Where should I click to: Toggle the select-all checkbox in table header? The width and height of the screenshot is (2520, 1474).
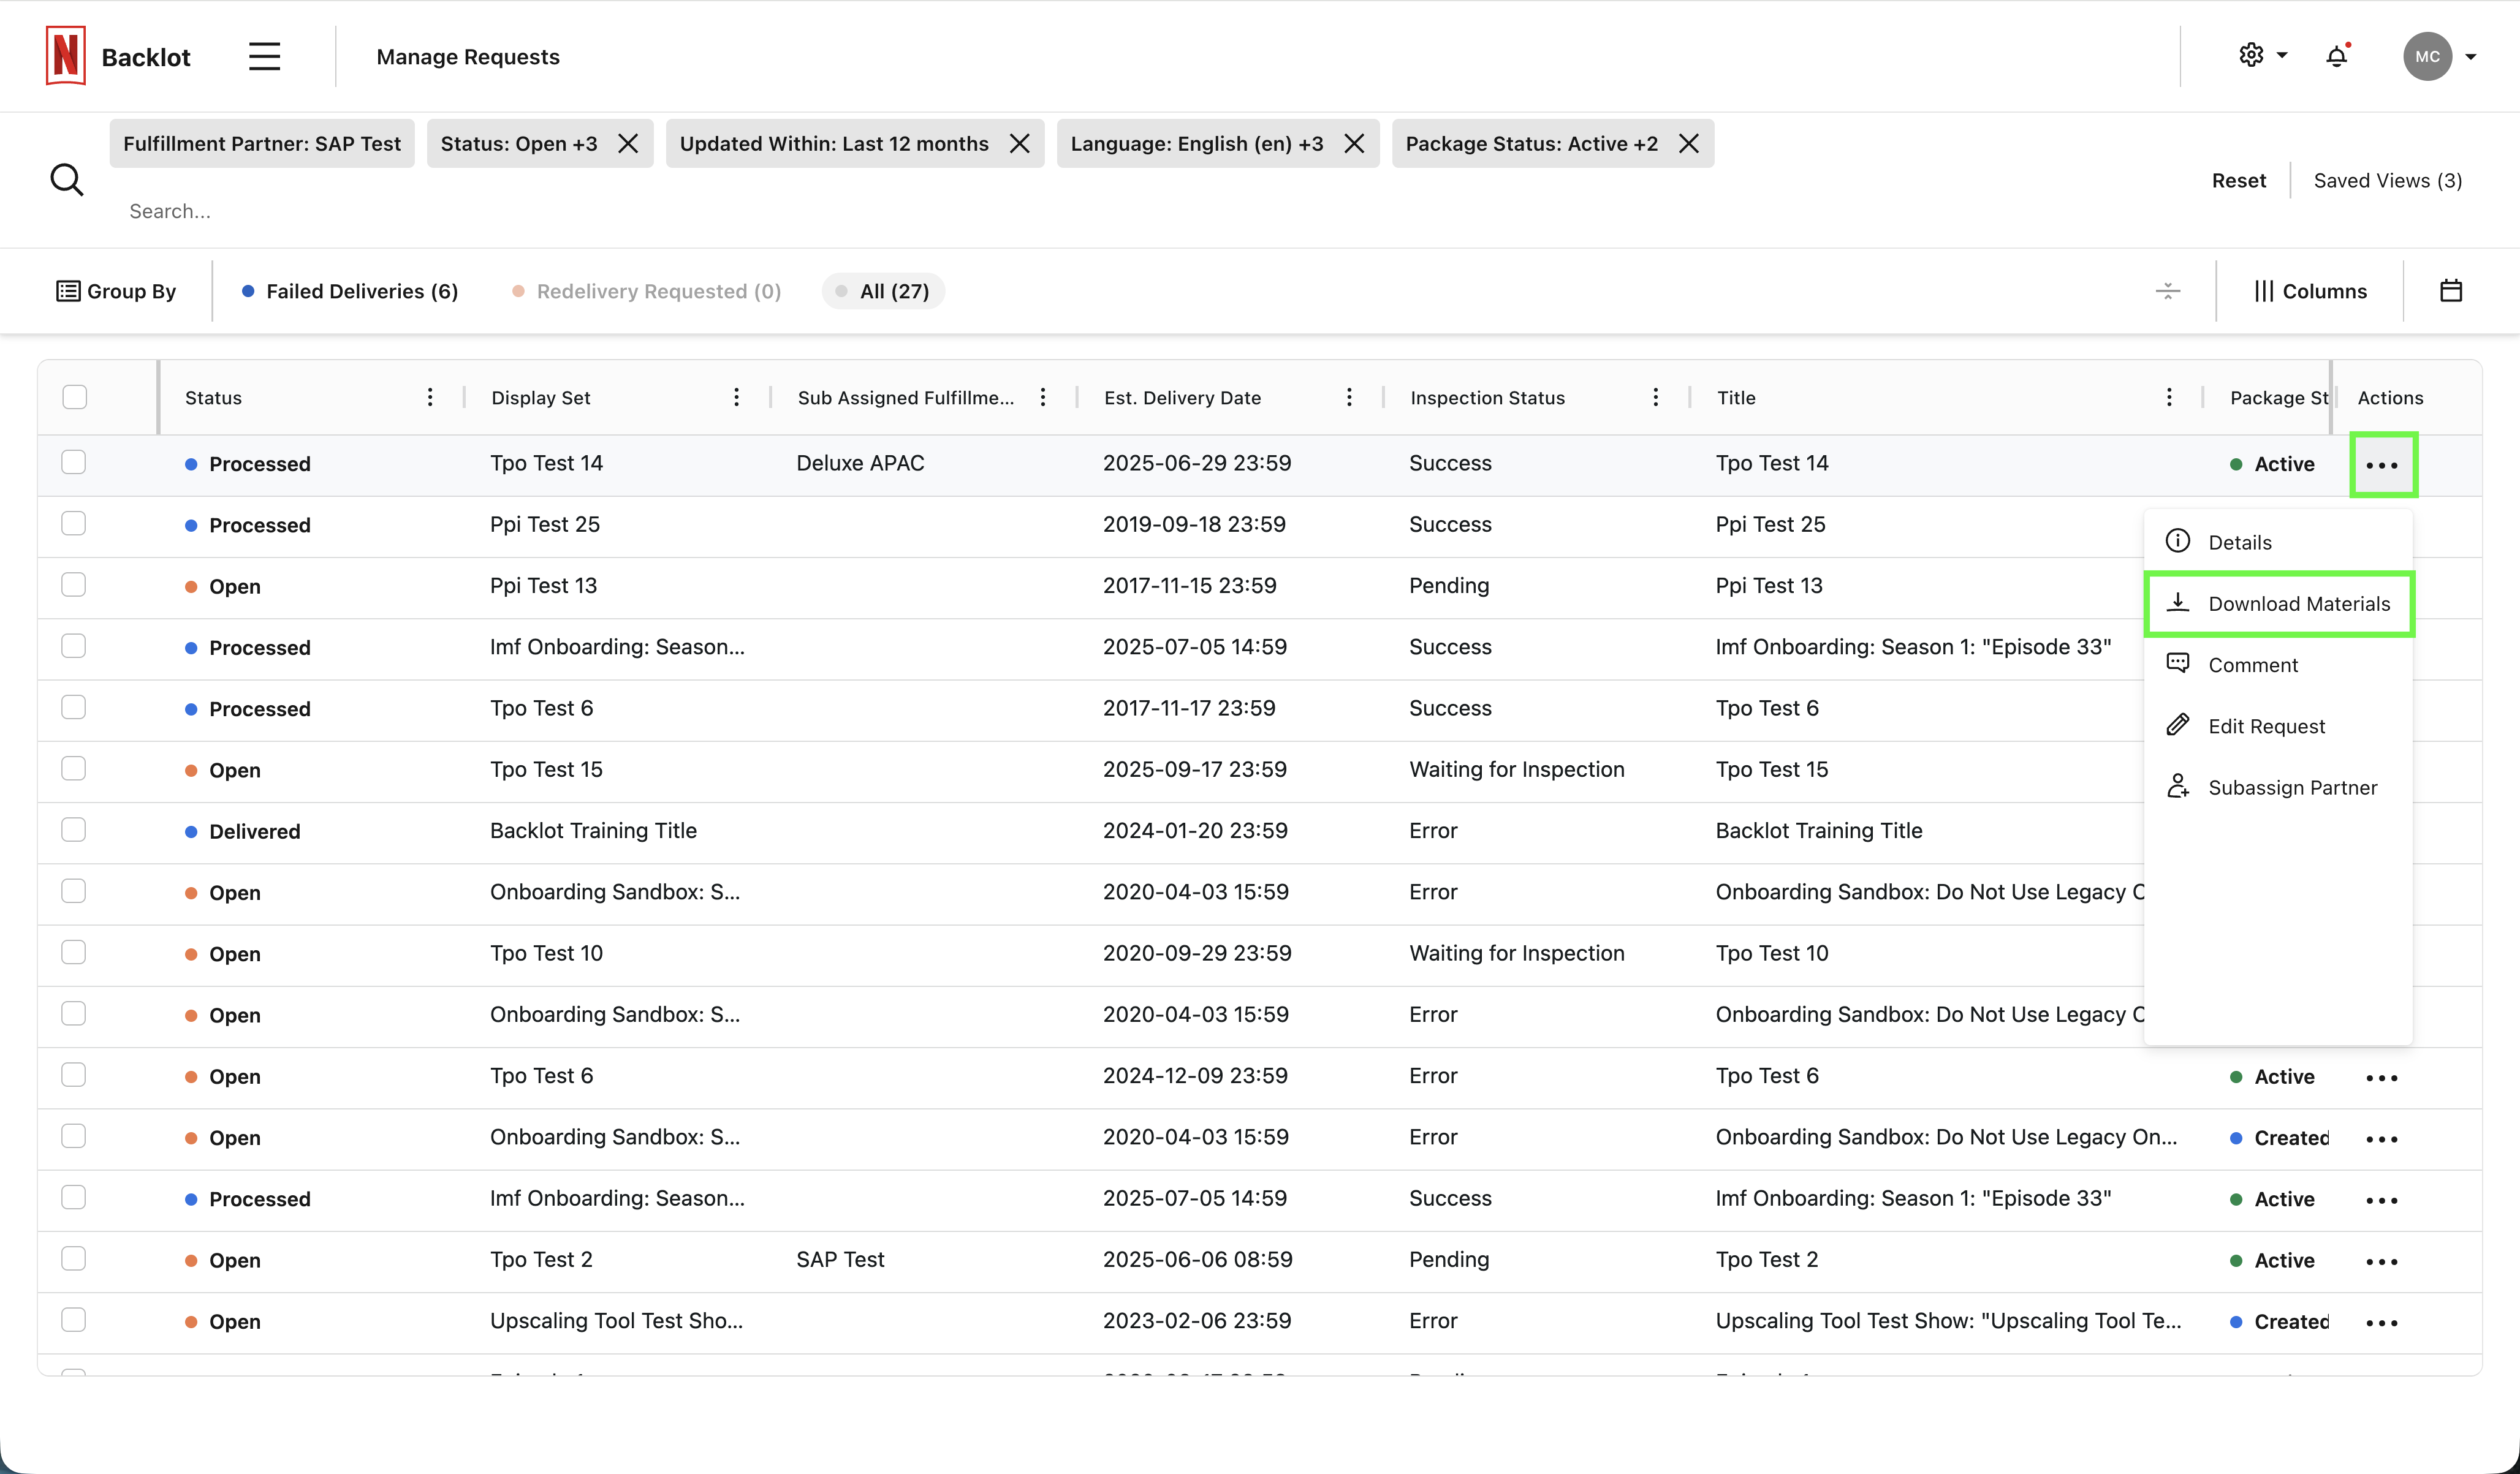[x=74, y=397]
